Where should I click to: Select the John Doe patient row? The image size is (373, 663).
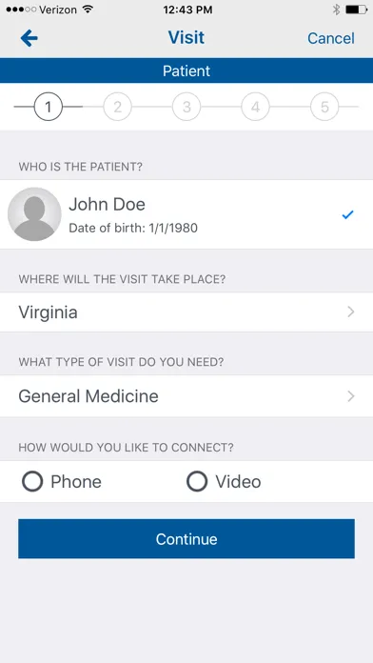pyautogui.click(x=186, y=214)
